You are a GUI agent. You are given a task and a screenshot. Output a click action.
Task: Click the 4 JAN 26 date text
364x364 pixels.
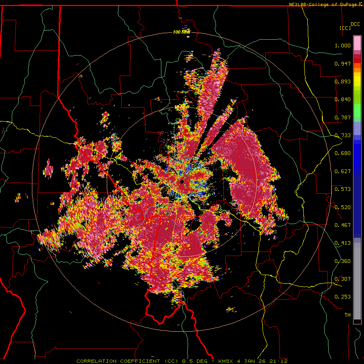252,361
